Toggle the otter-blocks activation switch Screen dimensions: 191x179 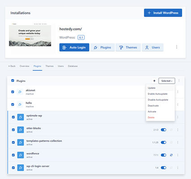tap(164, 130)
